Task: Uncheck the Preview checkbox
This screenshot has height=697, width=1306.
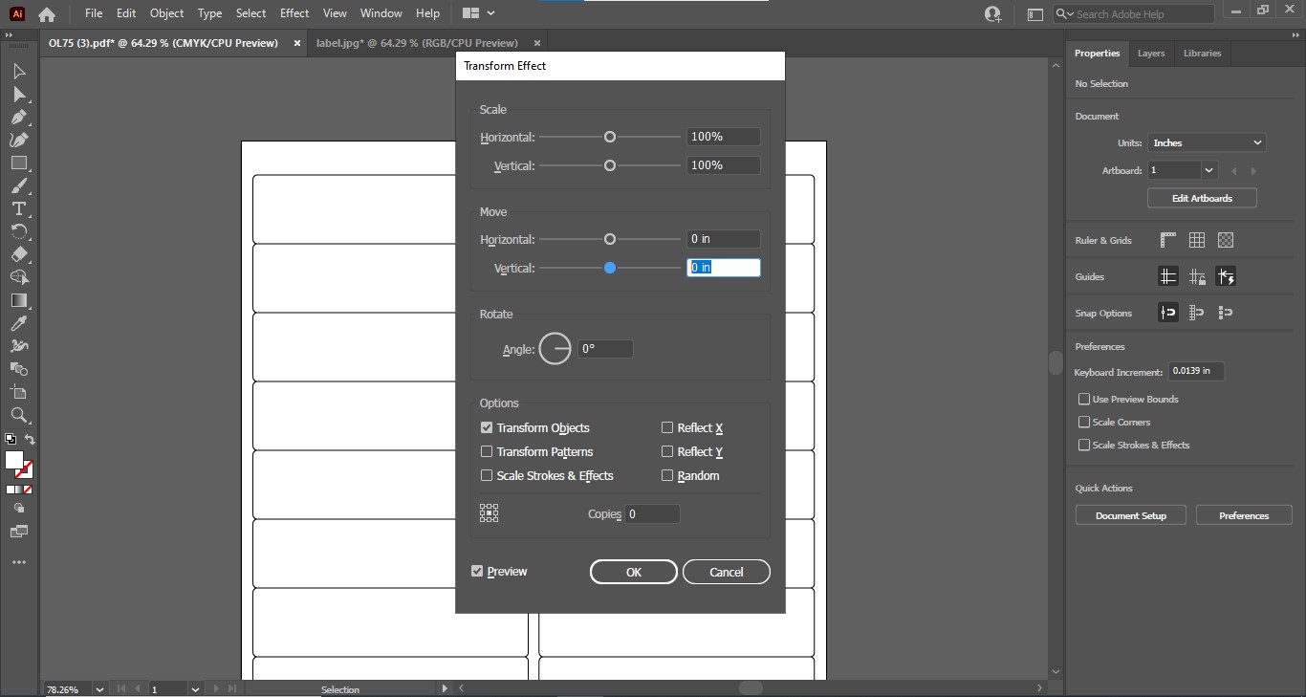Action: (477, 571)
